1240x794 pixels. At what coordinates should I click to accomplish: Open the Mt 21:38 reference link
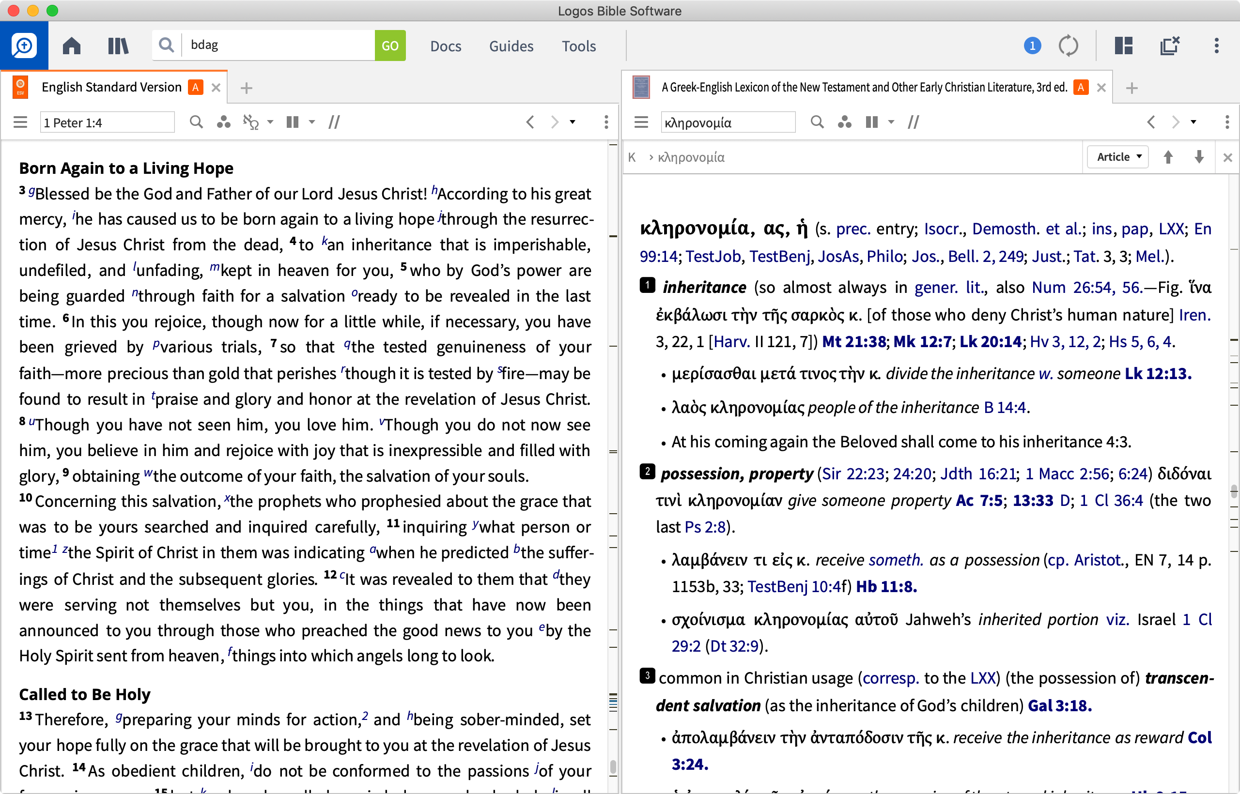pos(853,342)
